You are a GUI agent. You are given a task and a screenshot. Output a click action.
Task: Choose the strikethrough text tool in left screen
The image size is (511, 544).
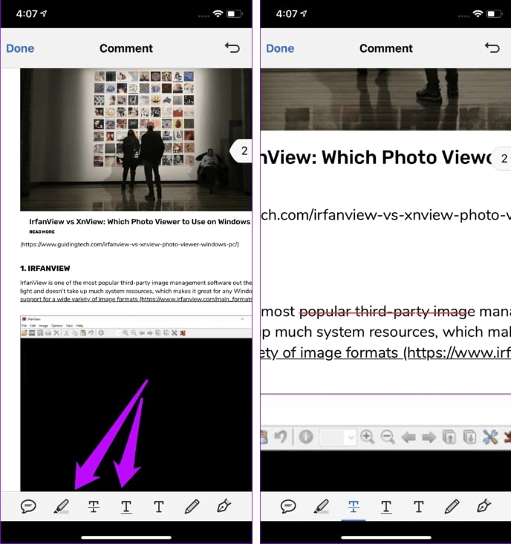click(94, 507)
